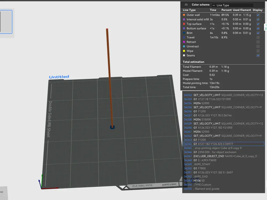This screenshot has height=200, width=267.
Task: Click the orange Outer wall color swatch
Action: pos(184,15)
